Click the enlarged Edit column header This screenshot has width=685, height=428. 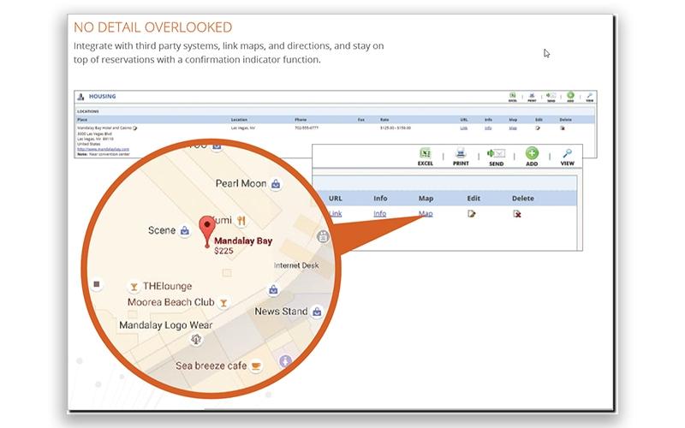[474, 199]
